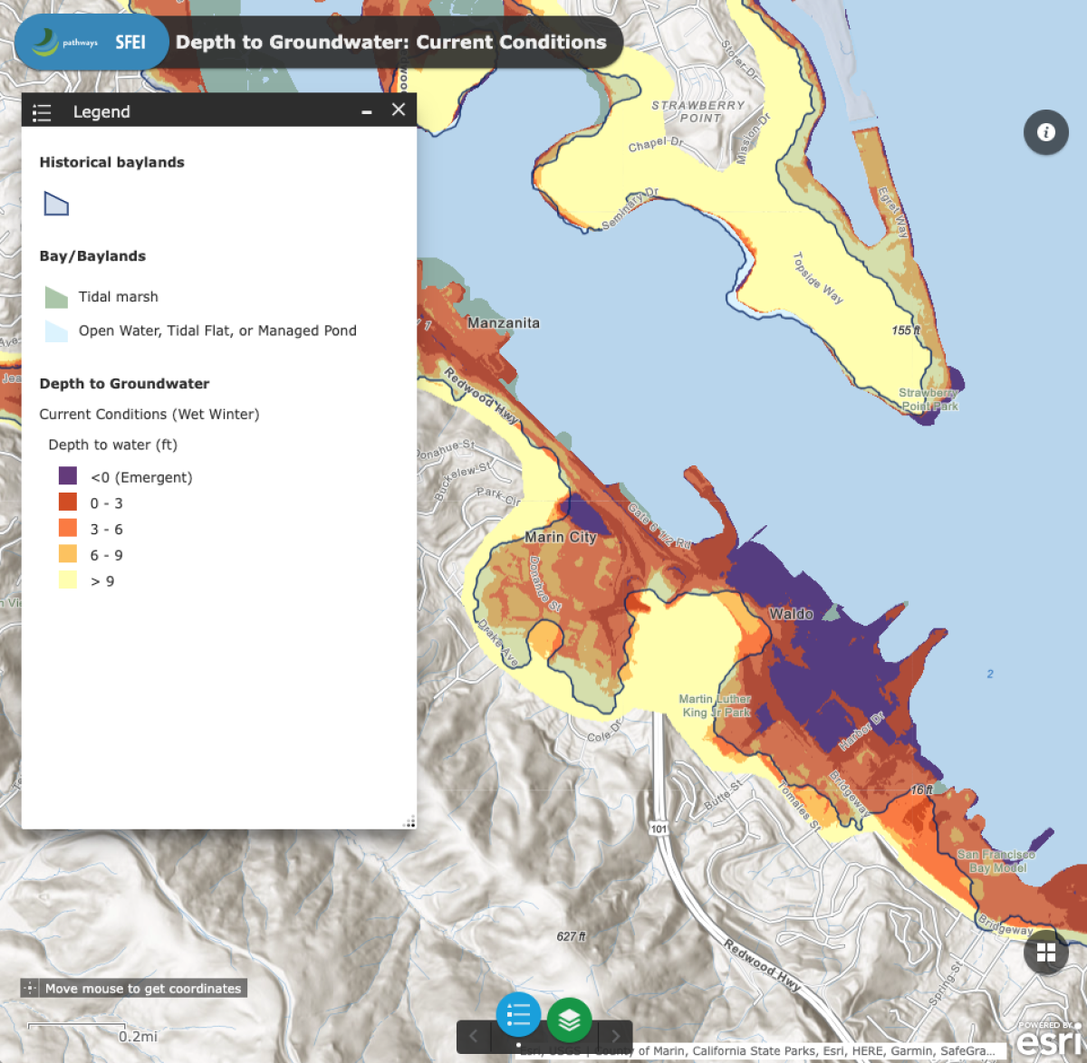The image size is (1087, 1063).
Task: Click the Marin City map label
Action: pyautogui.click(x=561, y=537)
